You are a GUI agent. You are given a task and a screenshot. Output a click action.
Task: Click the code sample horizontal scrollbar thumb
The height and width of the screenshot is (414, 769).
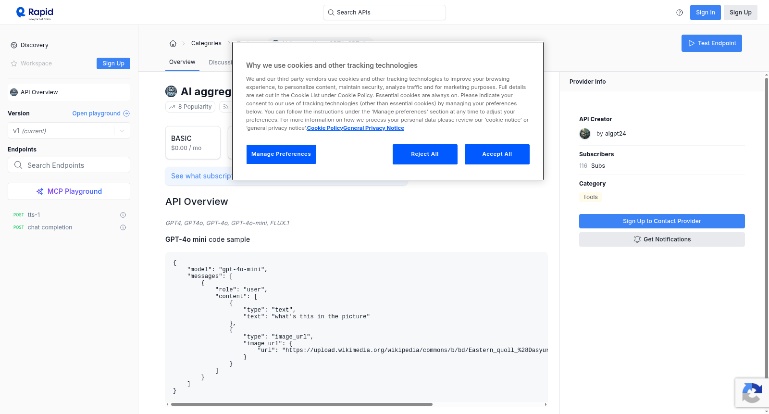coord(302,404)
